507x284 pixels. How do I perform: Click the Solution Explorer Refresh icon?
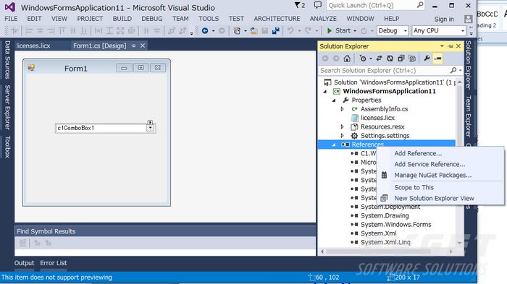(390, 59)
